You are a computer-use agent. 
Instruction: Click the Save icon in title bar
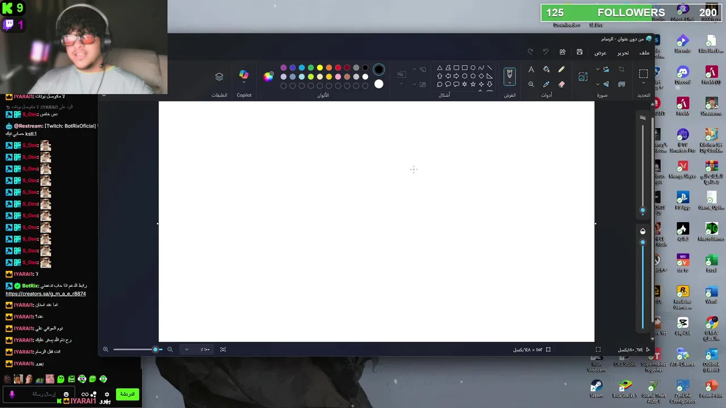click(x=579, y=52)
